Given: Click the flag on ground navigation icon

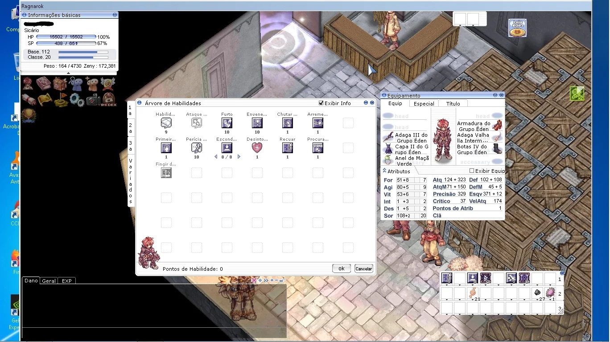Looking at the screenshot, I should click(61, 100).
